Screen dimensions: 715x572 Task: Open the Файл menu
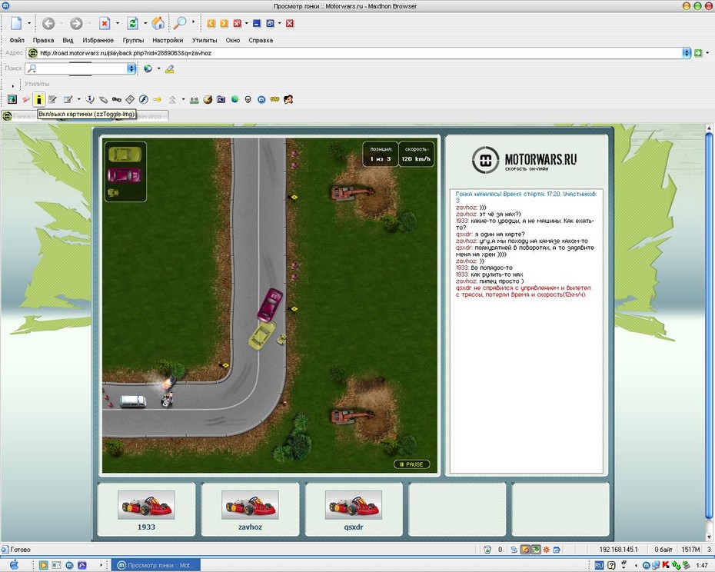pyautogui.click(x=17, y=40)
